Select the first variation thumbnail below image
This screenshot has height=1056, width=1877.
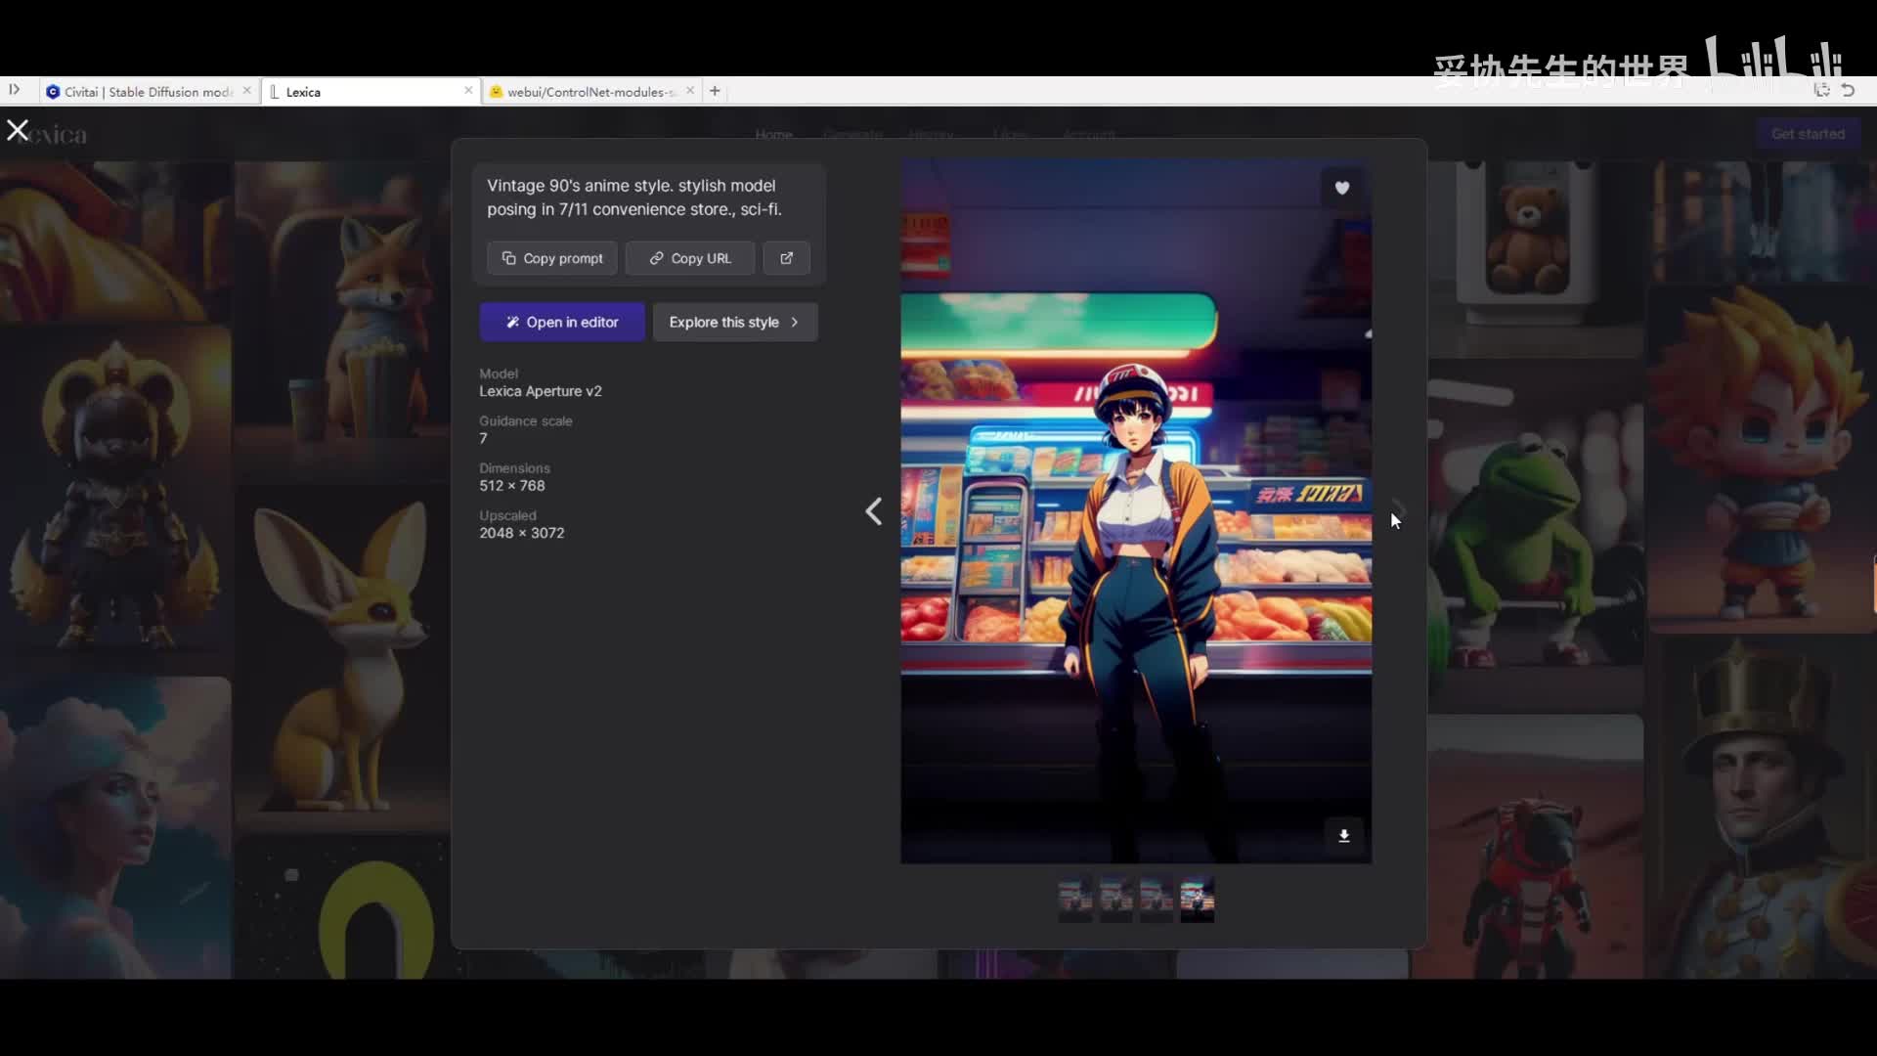pos(1075,898)
